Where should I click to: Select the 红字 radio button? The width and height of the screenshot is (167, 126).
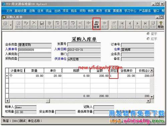coord(148,39)
